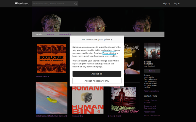Switch to the merch tab
The height and width of the screenshot is (122, 196).
tap(50, 34)
